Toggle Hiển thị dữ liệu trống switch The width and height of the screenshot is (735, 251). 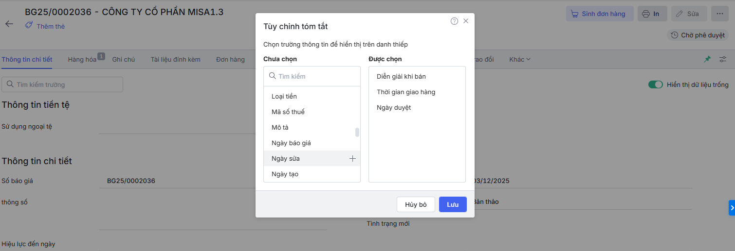pos(655,84)
